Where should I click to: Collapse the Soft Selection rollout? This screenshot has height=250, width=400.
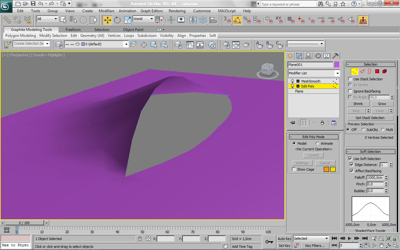370,152
